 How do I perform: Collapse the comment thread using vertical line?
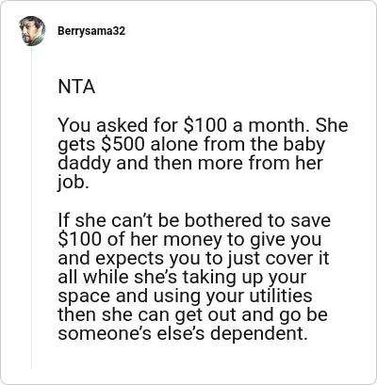tap(31, 207)
